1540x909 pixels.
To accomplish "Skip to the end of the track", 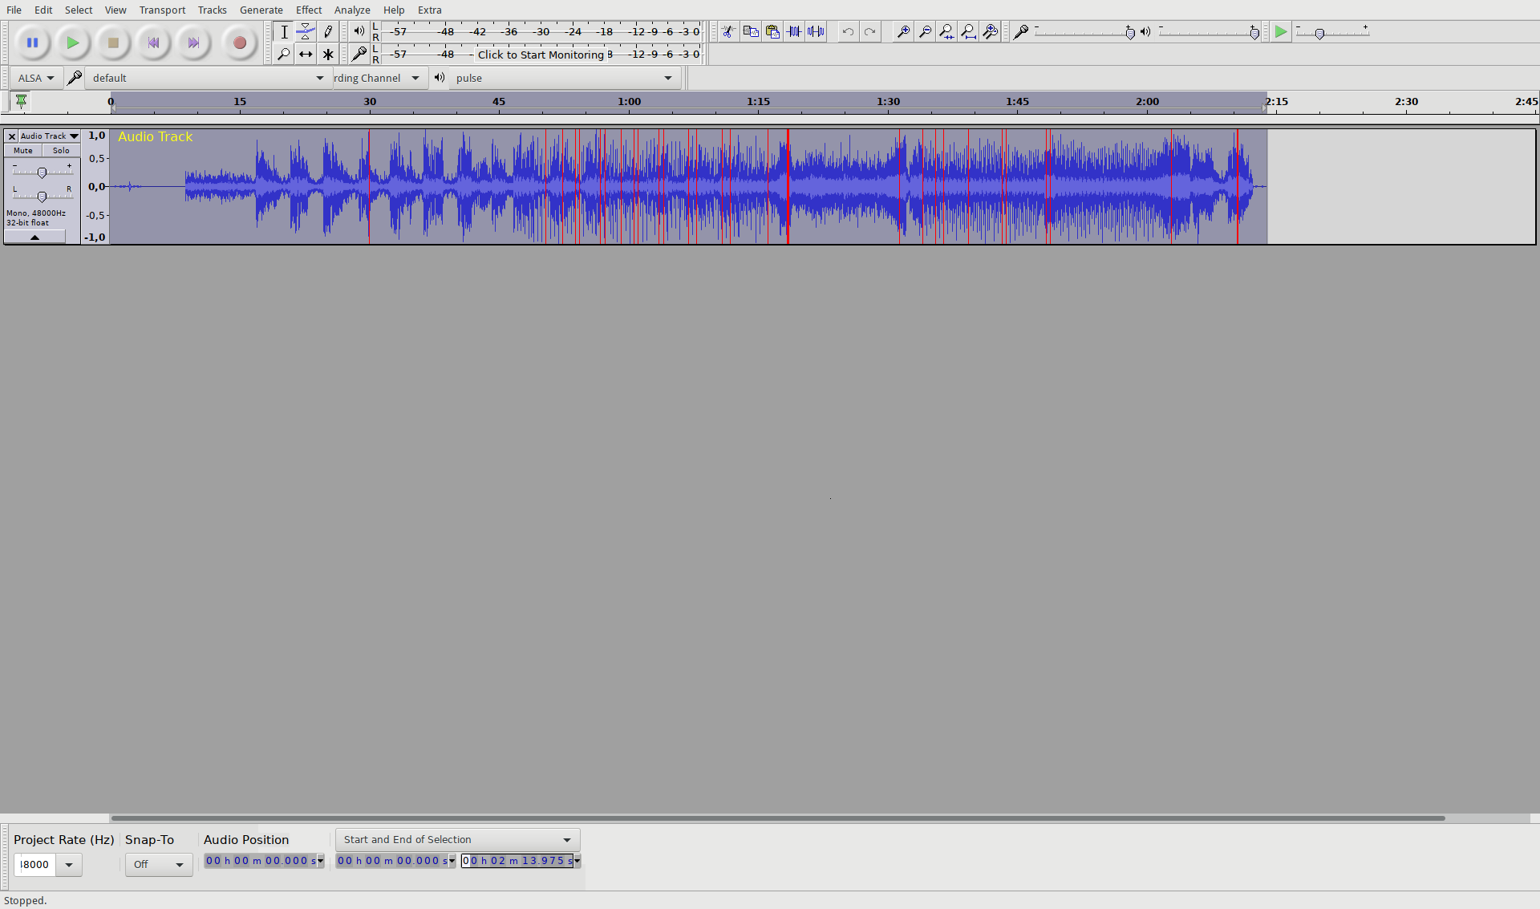I will coord(193,43).
